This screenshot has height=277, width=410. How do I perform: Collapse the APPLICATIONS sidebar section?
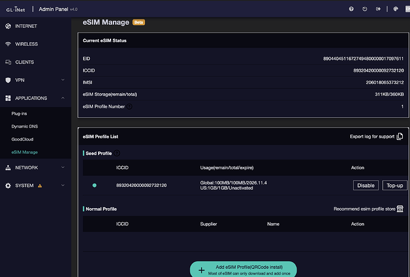pos(63,98)
